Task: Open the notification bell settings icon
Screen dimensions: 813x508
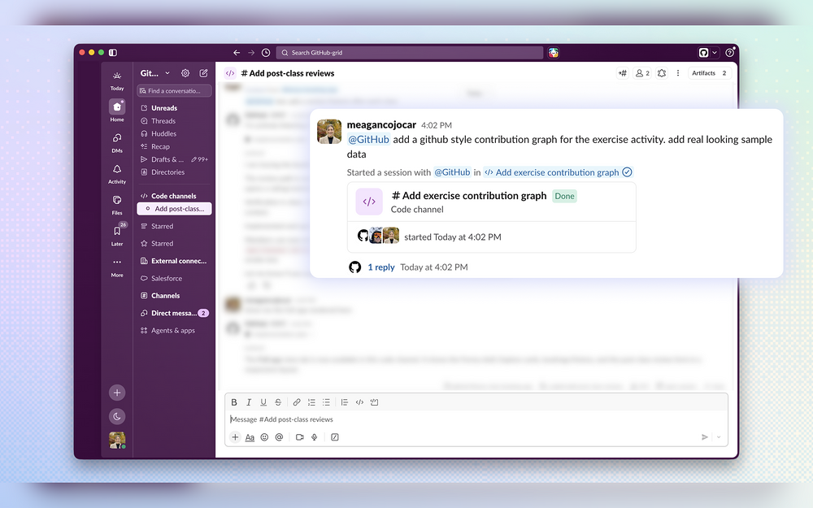Action: [662, 73]
